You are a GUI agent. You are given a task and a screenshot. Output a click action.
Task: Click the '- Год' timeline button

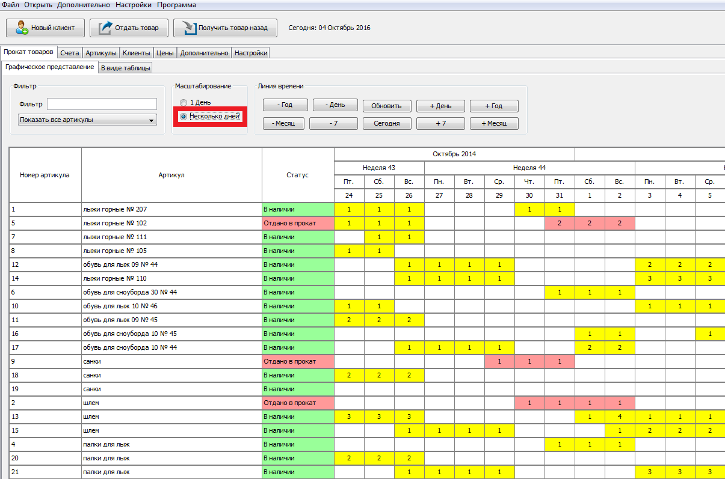[285, 105]
